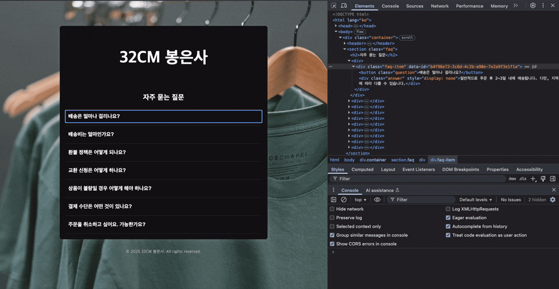Open the Memory tab
The image size is (559, 289).
pyautogui.click(x=499, y=6)
